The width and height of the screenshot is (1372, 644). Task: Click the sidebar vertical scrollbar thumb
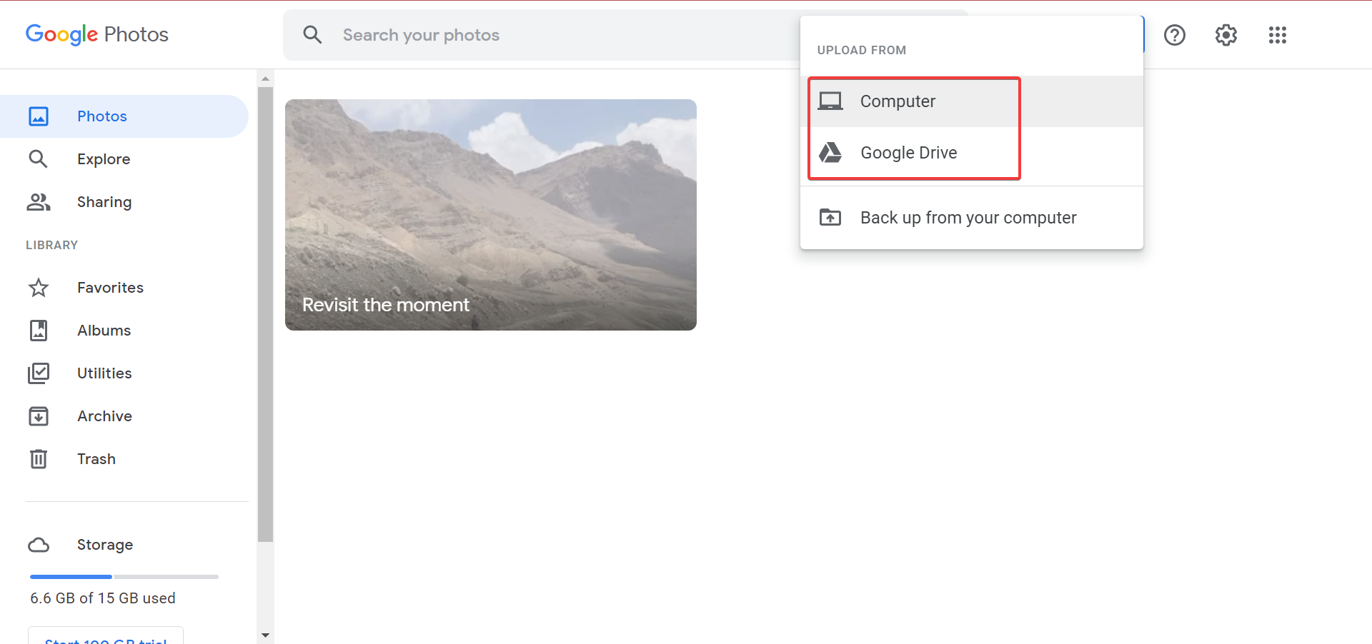pyautogui.click(x=265, y=315)
